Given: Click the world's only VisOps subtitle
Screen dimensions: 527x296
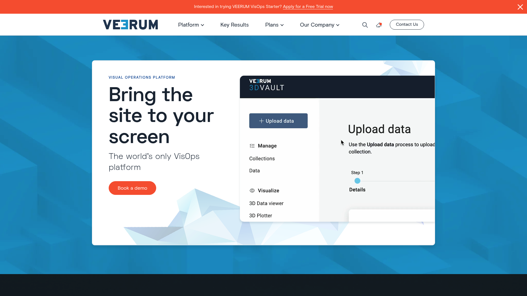Looking at the screenshot, I should click(154, 162).
